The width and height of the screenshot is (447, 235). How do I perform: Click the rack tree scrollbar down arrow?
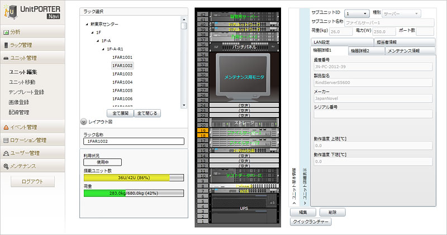pyautogui.click(x=184, y=105)
